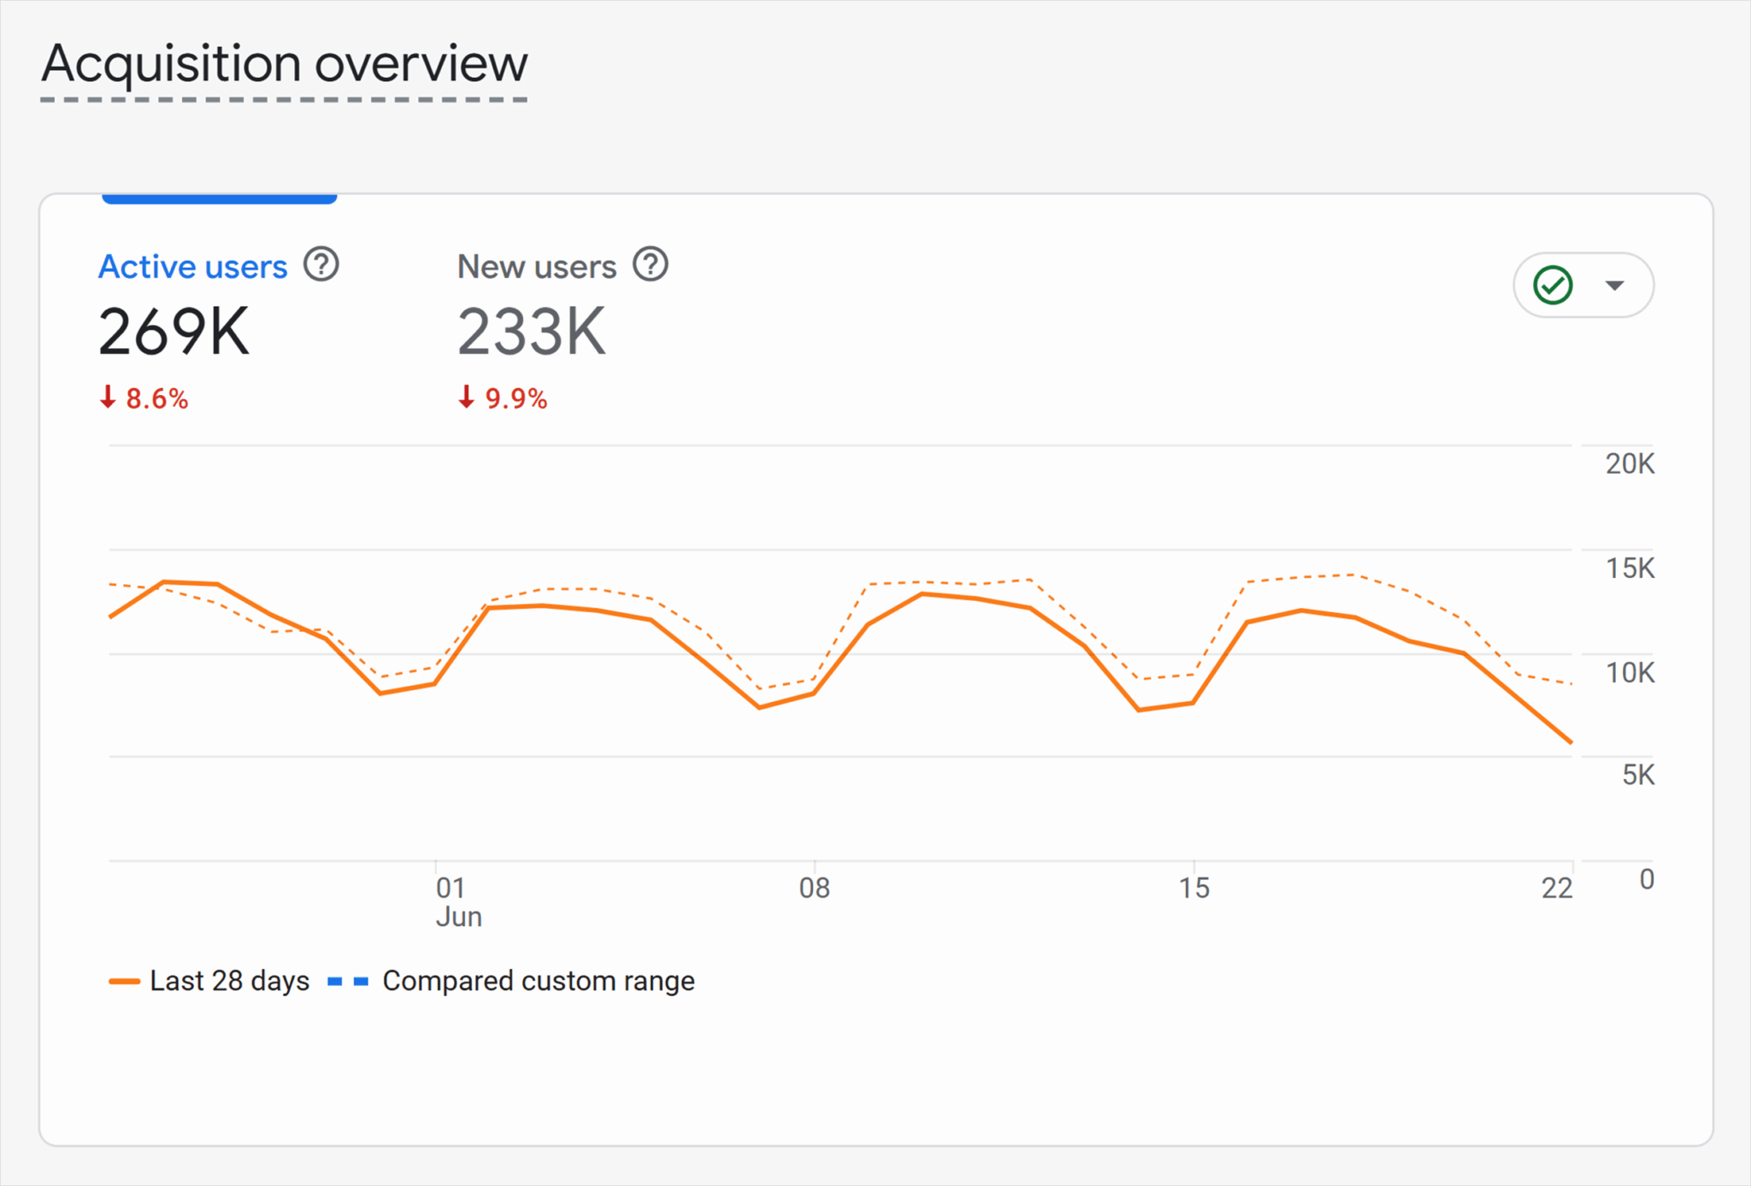Screen dimensions: 1751x1186
Task: Click the circled question mark near Active users
Action: click(x=321, y=265)
